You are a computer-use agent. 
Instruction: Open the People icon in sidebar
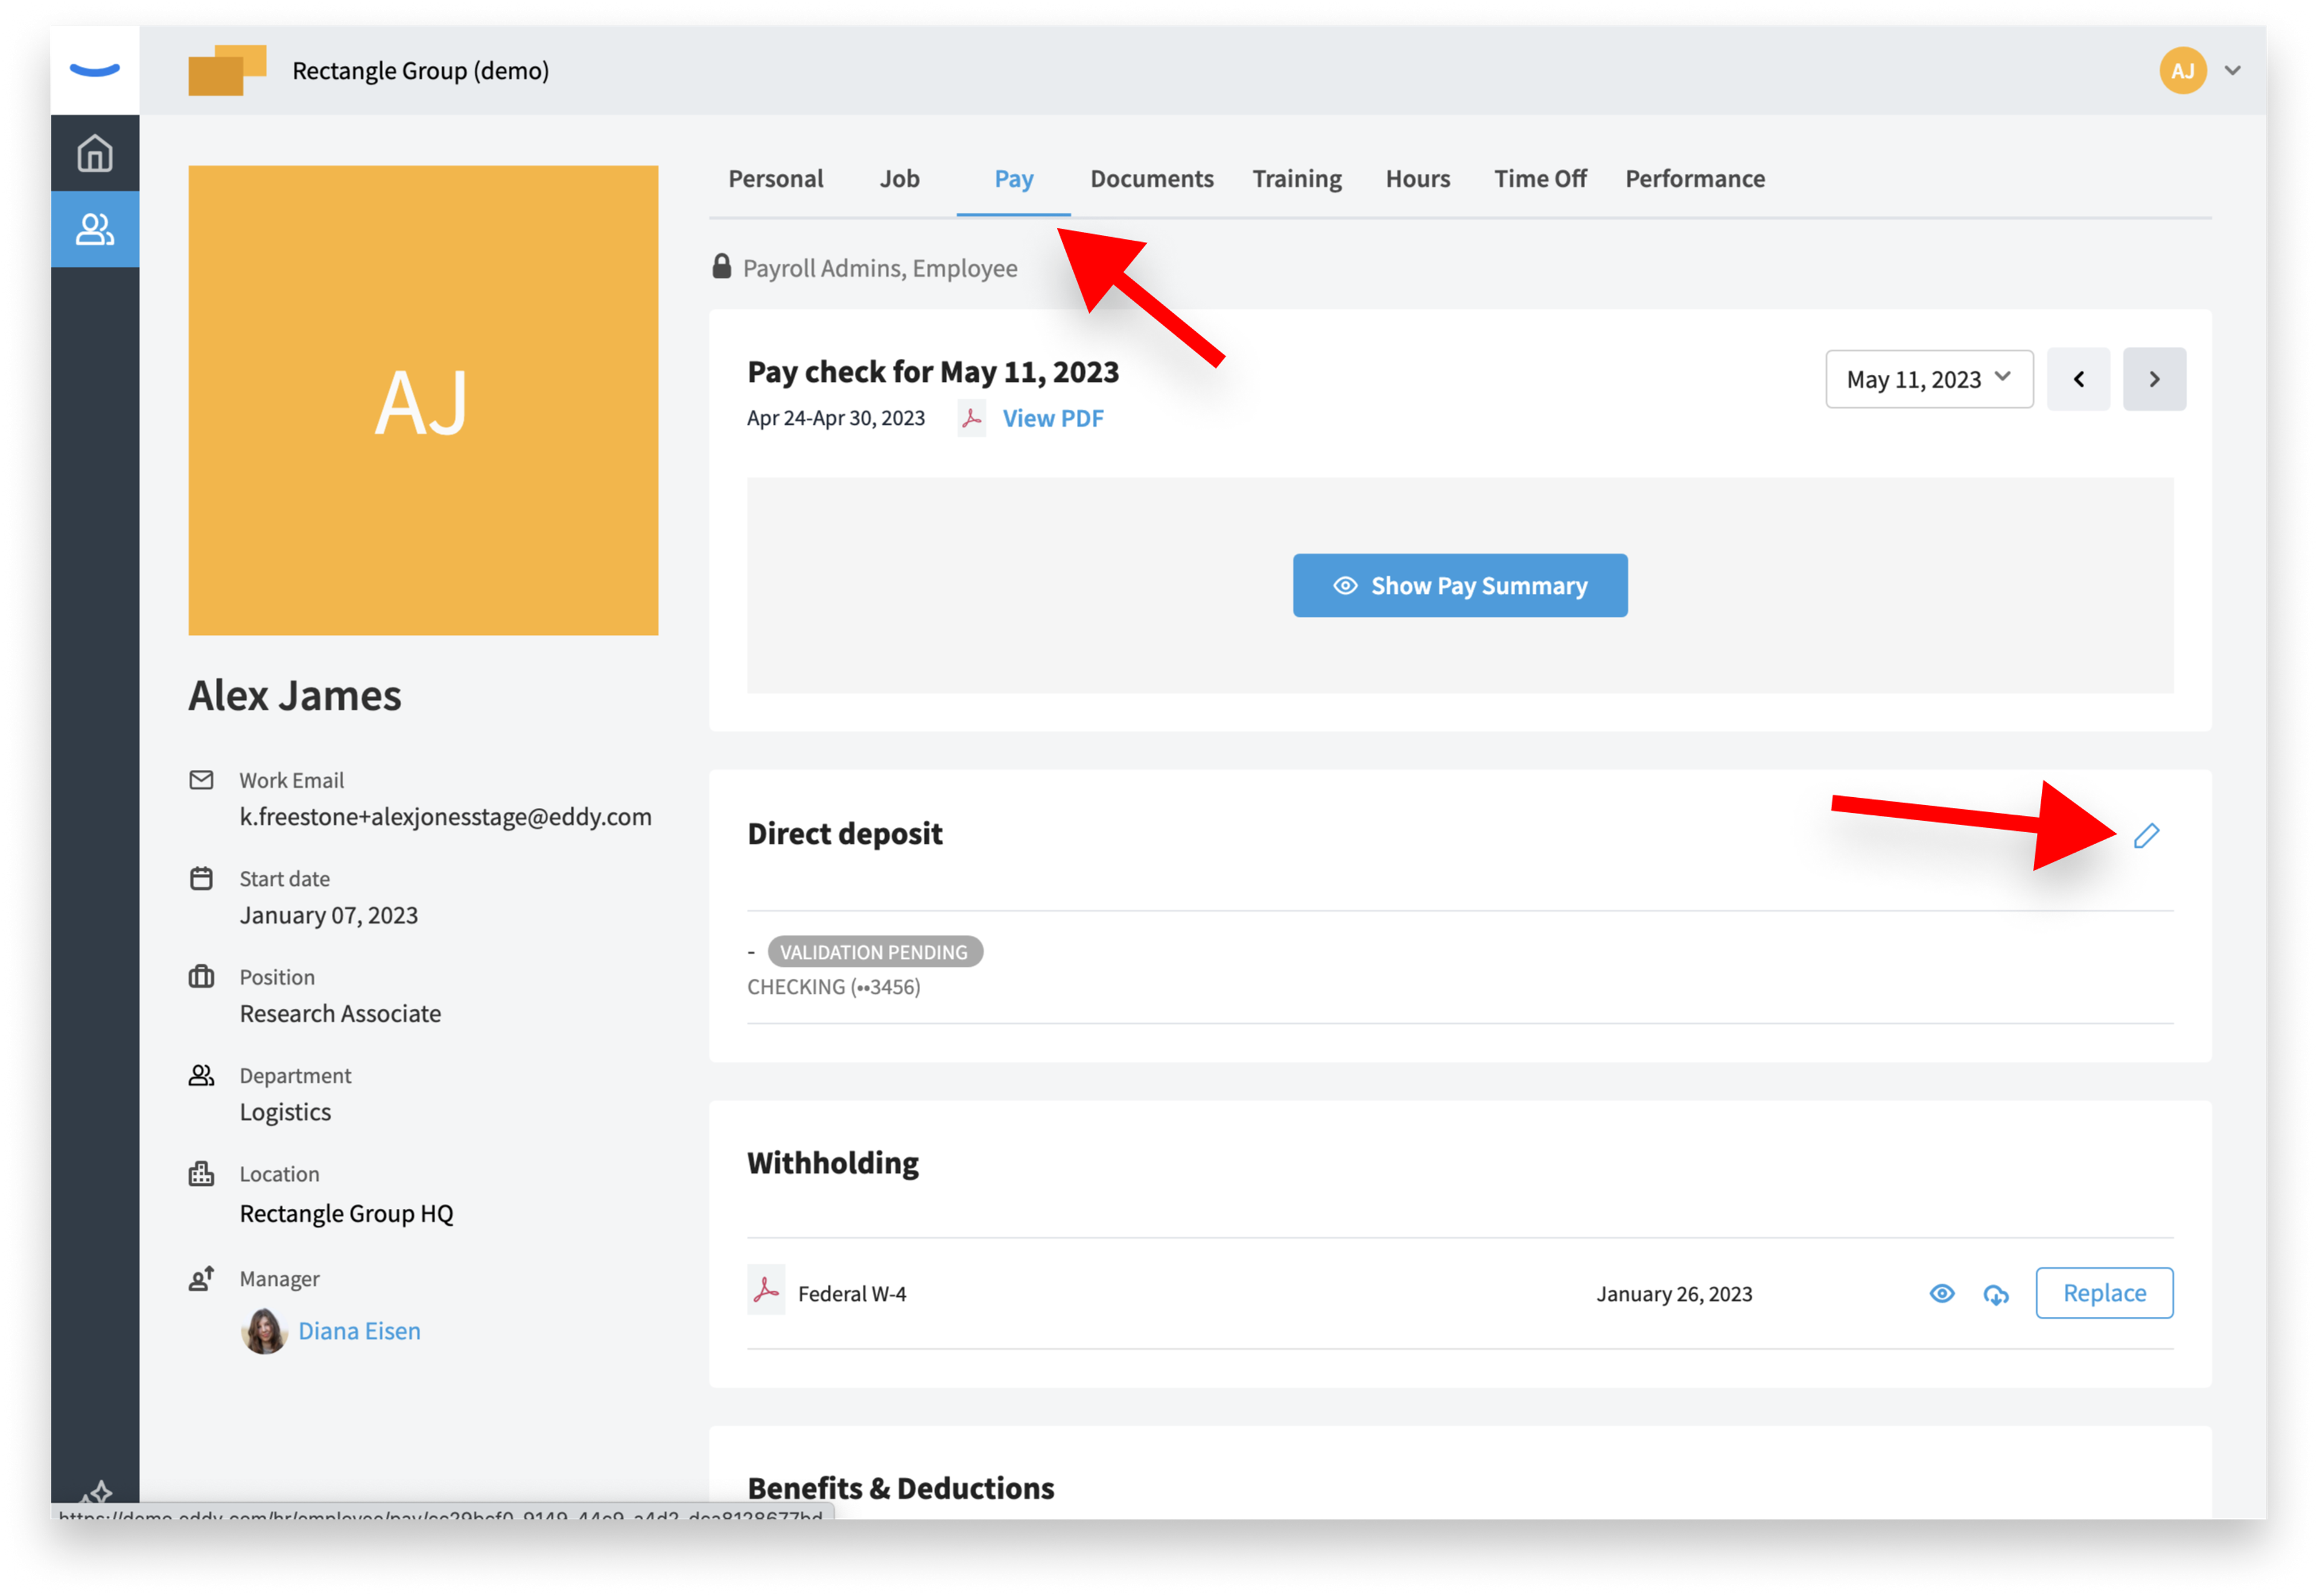pos(95,229)
